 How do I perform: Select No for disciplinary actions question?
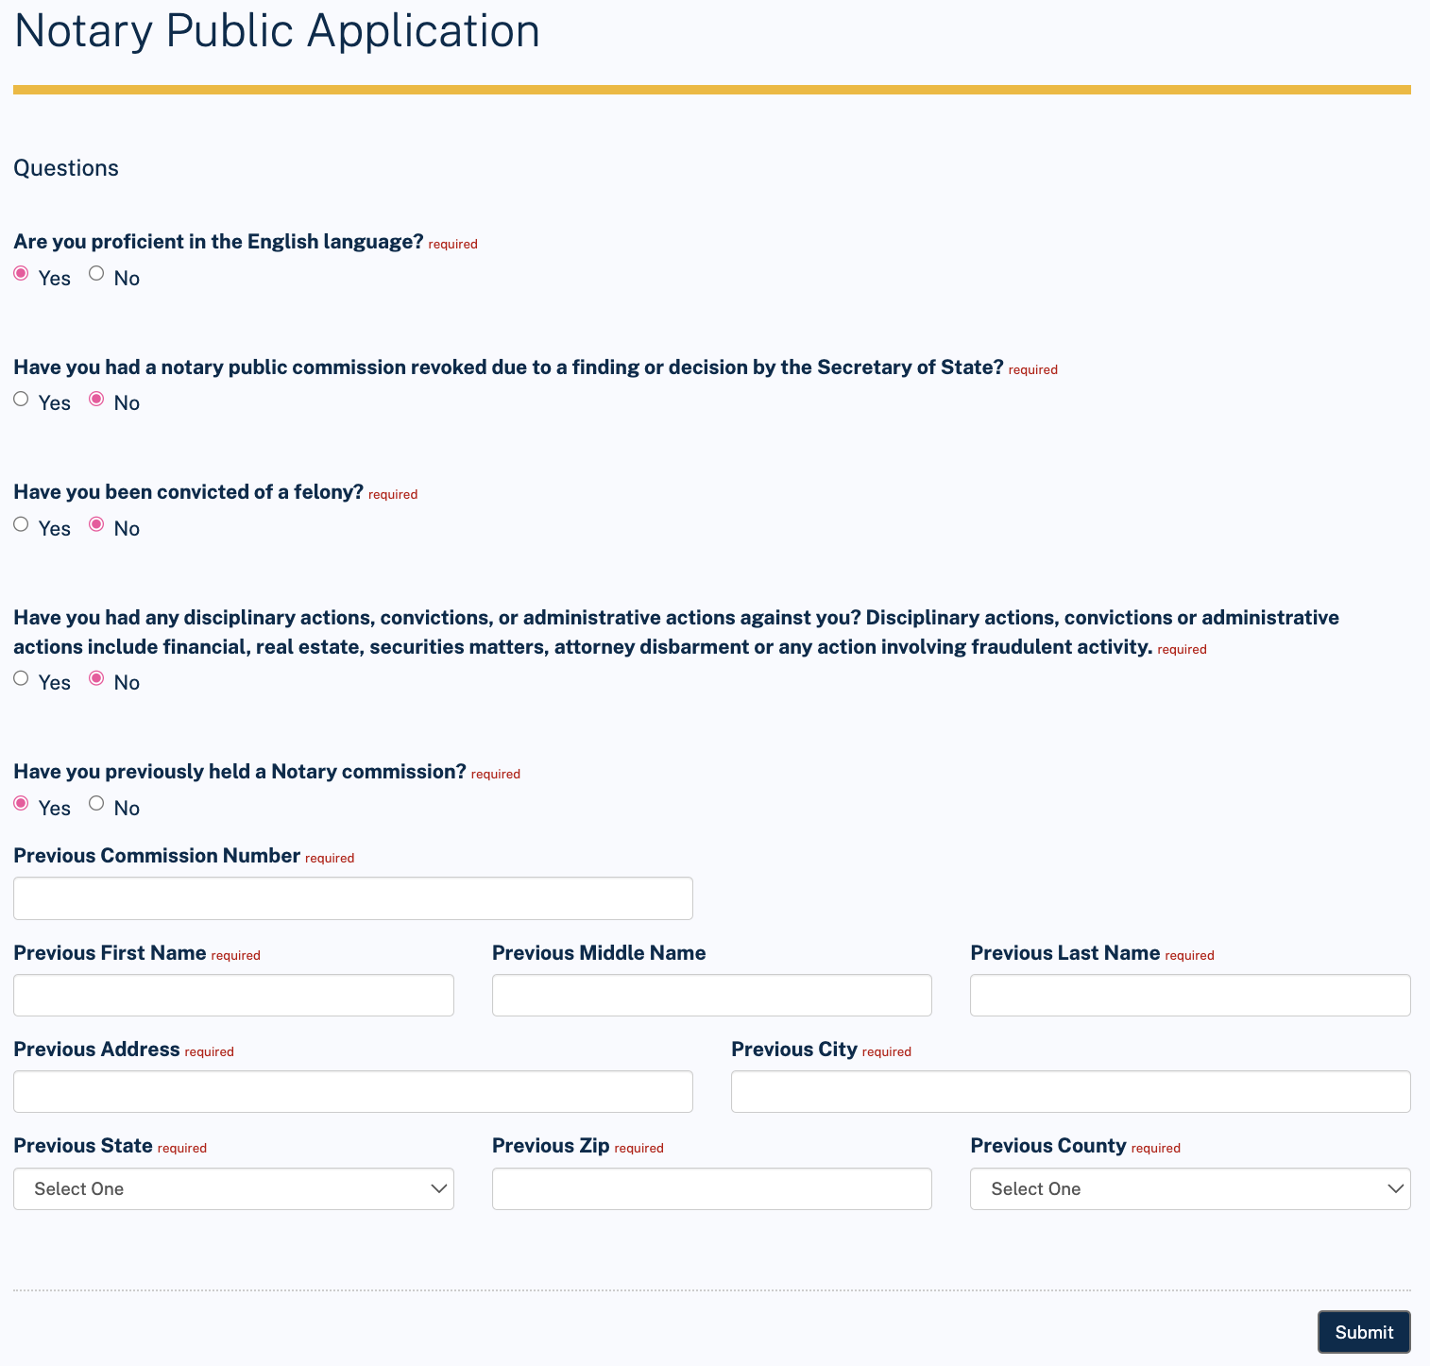95,677
